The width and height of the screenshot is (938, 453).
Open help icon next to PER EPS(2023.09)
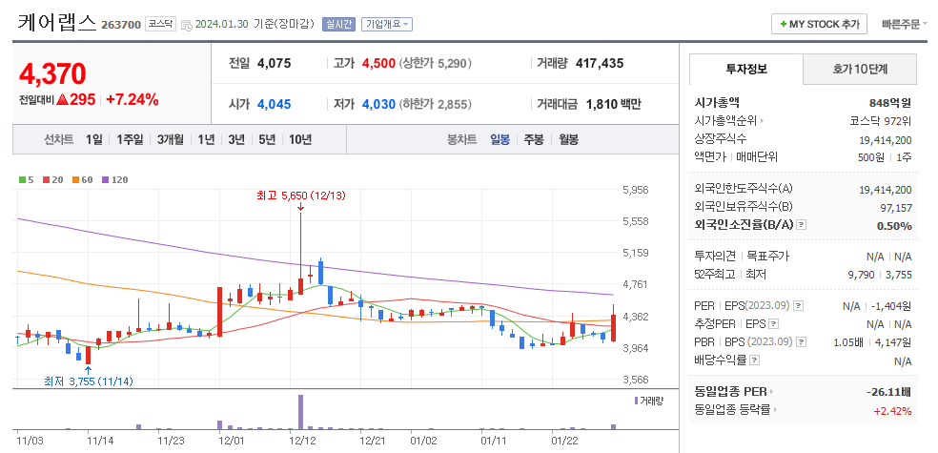799,306
